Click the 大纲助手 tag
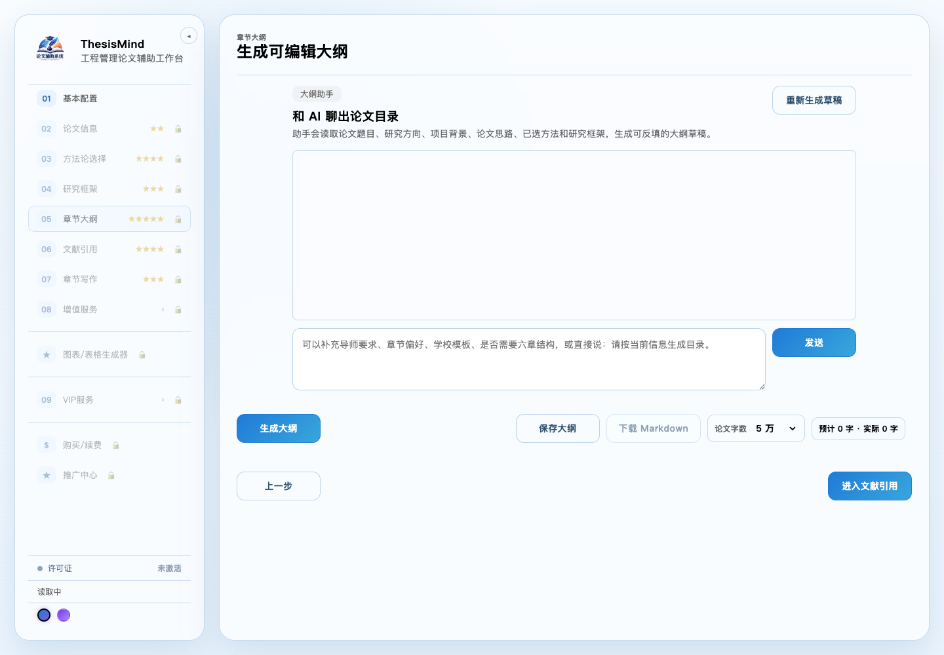The width and height of the screenshot is (944, 655). click(x=317, y=94)
